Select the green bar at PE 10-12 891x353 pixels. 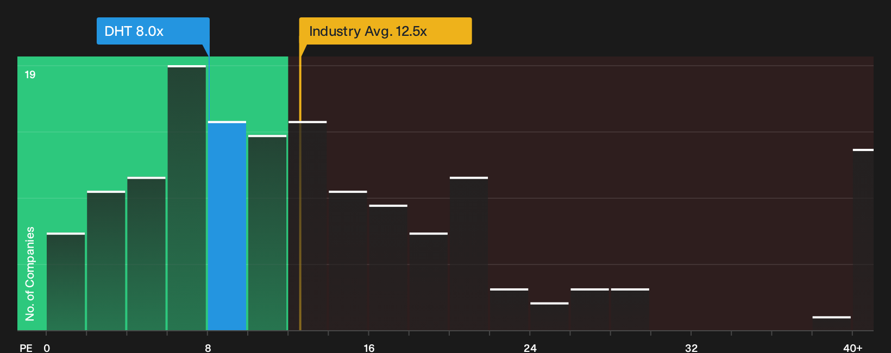pyautogui.click(x=267, y=232)
